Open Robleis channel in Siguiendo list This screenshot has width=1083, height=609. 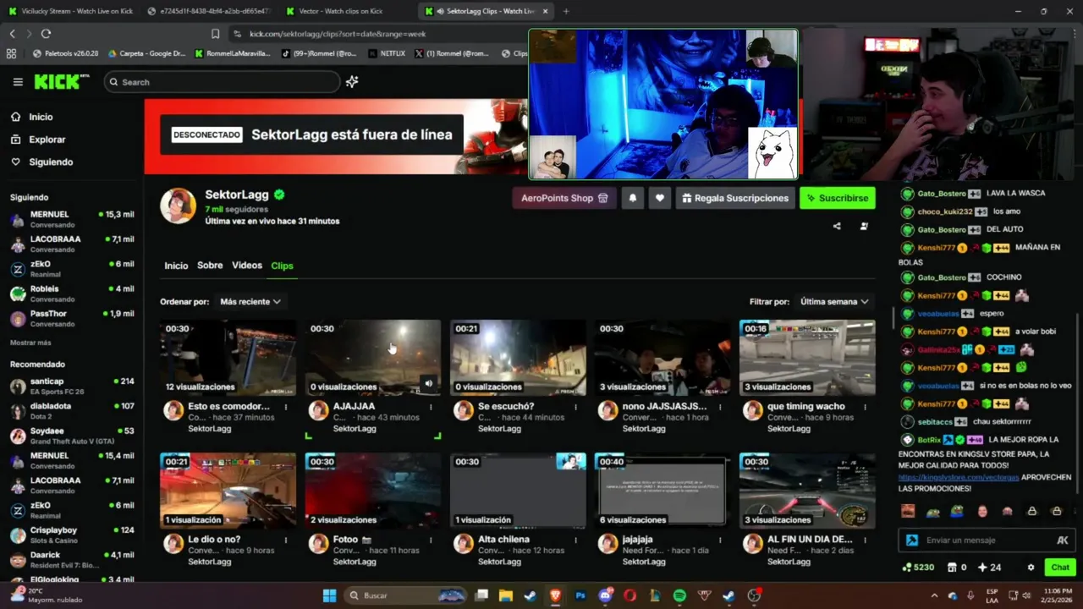(71, 294)
